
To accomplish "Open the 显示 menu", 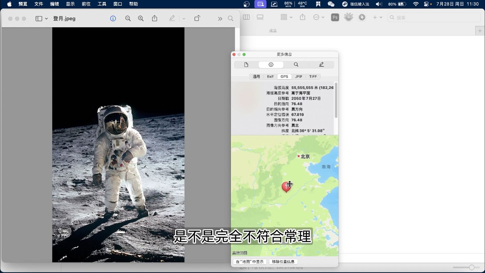I will click(x=70, y=4).
